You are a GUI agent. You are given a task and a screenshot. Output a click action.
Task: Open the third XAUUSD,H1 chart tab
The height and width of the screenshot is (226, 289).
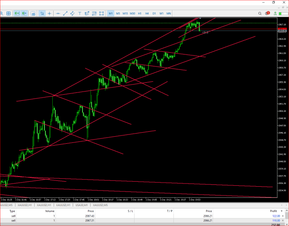[x=63, y=205]
